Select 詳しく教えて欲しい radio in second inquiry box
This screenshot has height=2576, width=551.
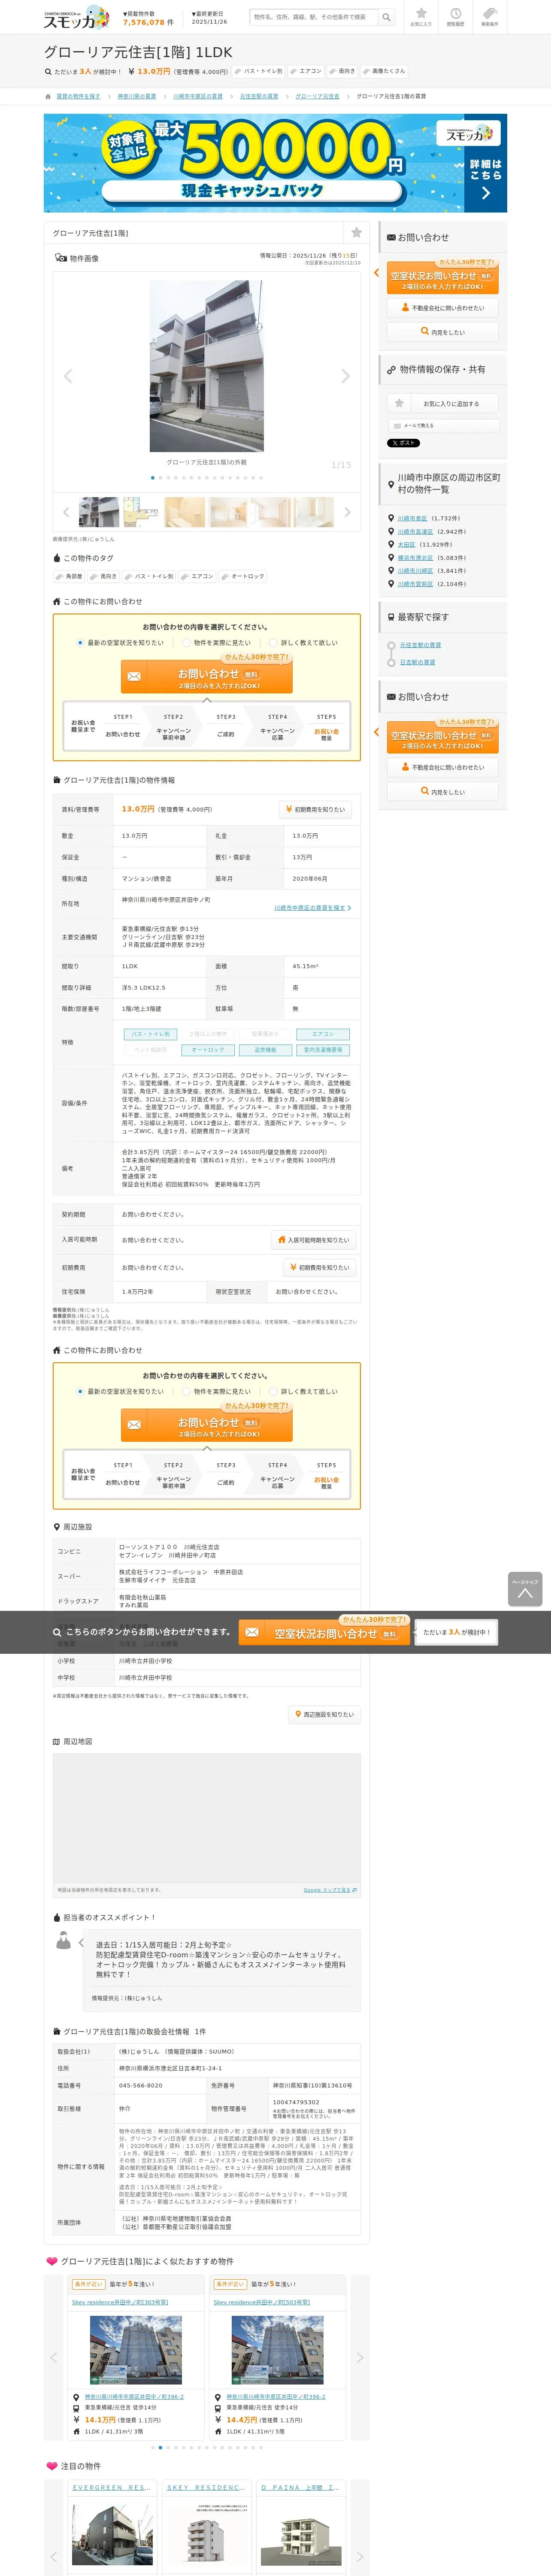click(273, 1391)
